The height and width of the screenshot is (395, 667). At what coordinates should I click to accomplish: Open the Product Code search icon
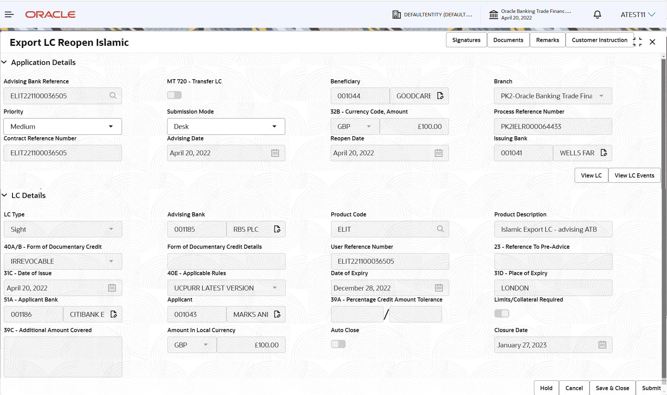coord(440,229)
